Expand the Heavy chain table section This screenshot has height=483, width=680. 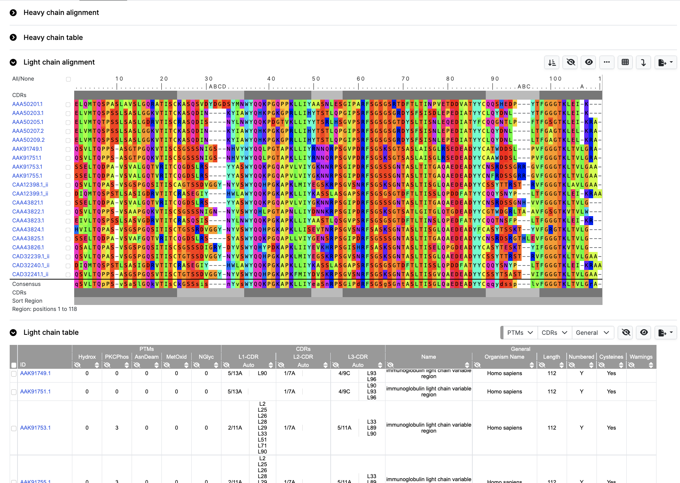(x=13, y=37)
